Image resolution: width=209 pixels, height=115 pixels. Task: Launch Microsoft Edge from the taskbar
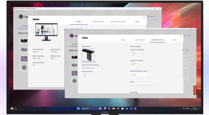118,108
